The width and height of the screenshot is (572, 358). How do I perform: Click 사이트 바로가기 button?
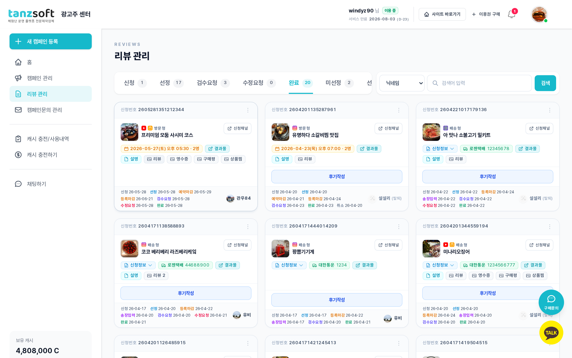(x=442, y=14)
